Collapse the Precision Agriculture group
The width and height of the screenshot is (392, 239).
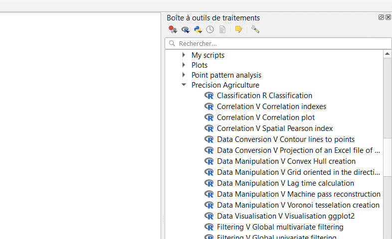184,85
